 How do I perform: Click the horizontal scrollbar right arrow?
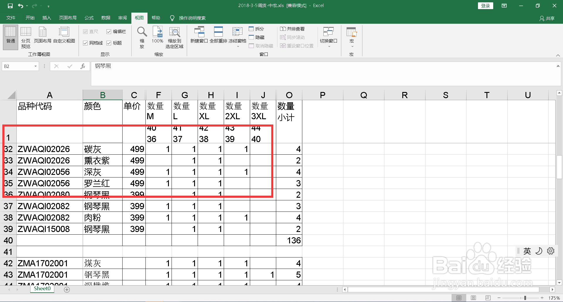coord(552,289)
